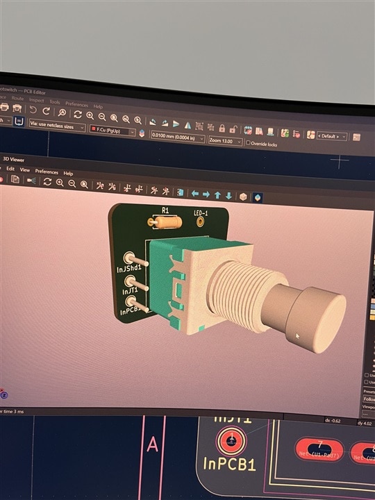The width and height of the screenshot is (375, 500).
Task: Click the lock icon in PCB Editor toolbar
Action: [x=222, y=128]
